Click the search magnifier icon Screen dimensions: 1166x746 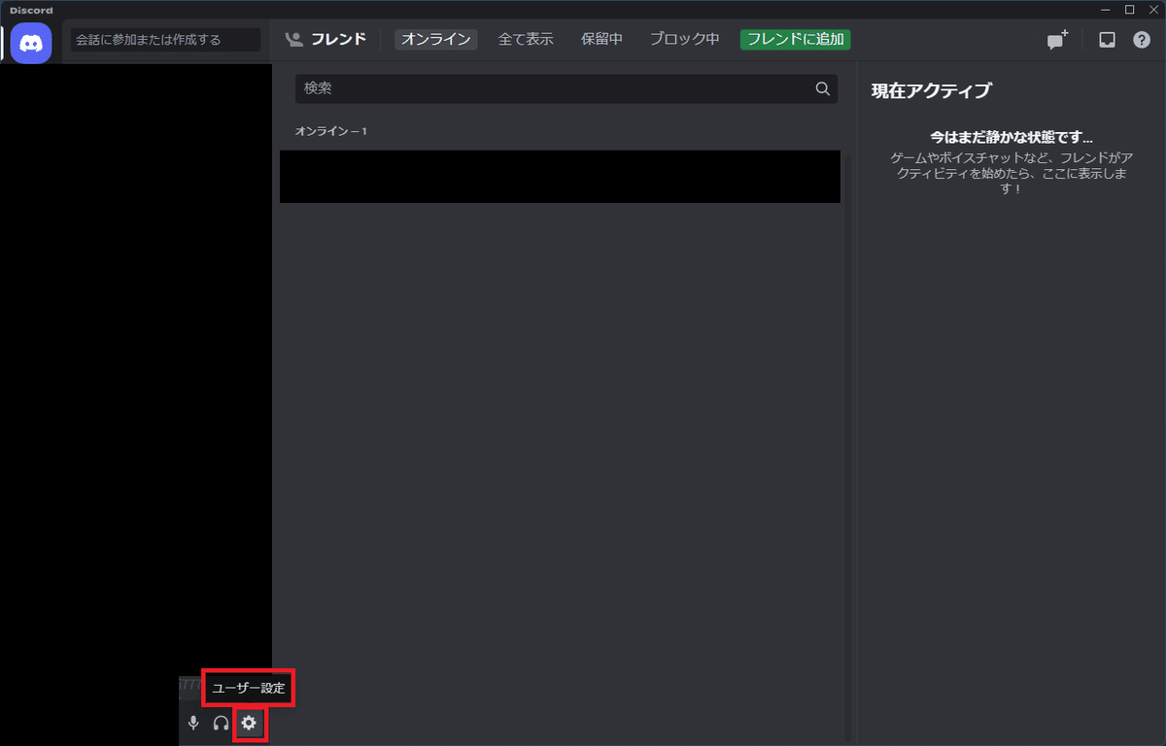[822, 88]
